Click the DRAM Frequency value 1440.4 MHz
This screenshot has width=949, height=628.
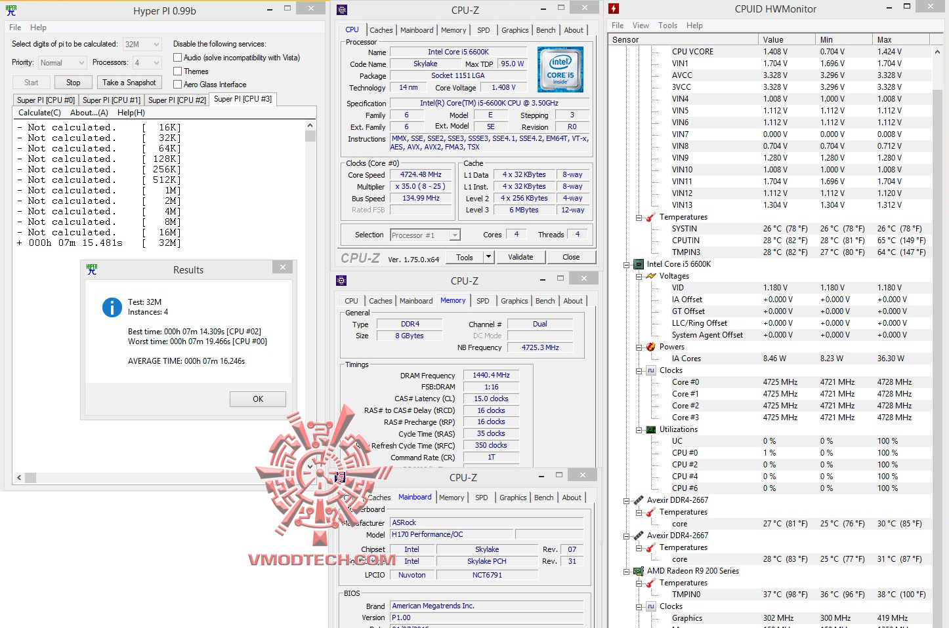[x=491, y=375]
